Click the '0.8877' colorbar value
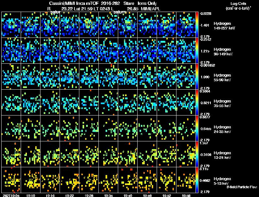 click(205, 117)
